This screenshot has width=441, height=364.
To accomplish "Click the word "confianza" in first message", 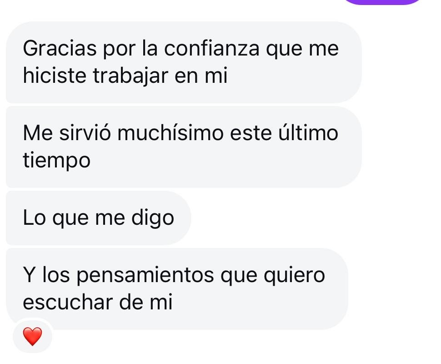I will [211, 48].
